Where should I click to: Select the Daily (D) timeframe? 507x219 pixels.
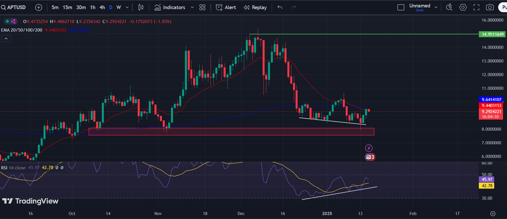111,7
